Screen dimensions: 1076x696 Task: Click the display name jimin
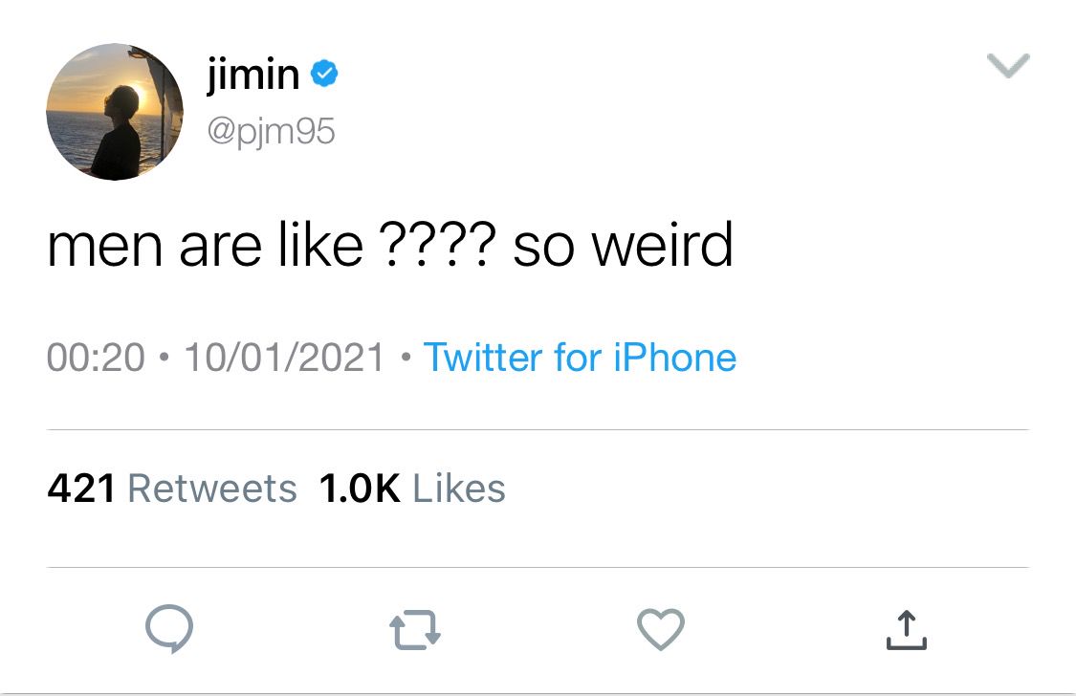point(253,74)
